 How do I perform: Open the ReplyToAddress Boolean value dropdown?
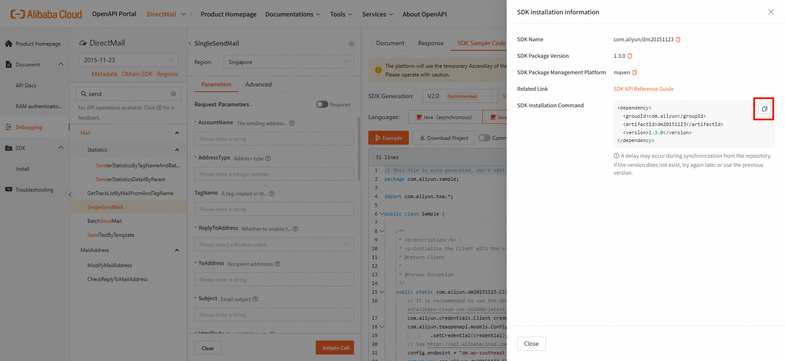click(274, 244)
